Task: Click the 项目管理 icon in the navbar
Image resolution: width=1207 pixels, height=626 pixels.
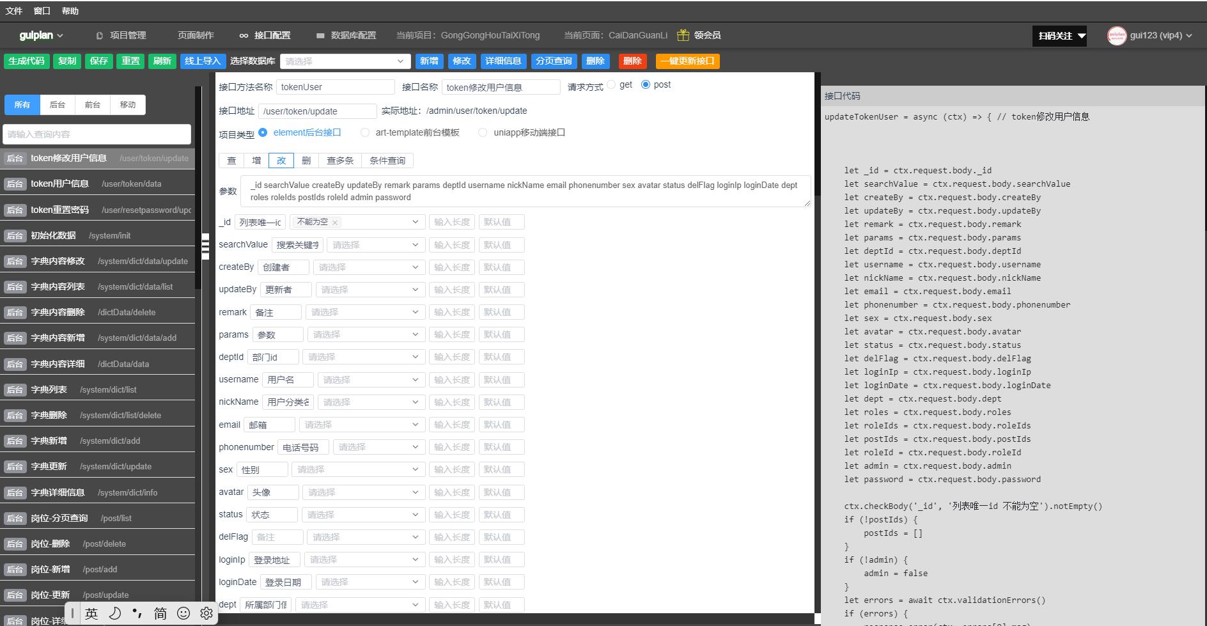Action: [99, 36]
